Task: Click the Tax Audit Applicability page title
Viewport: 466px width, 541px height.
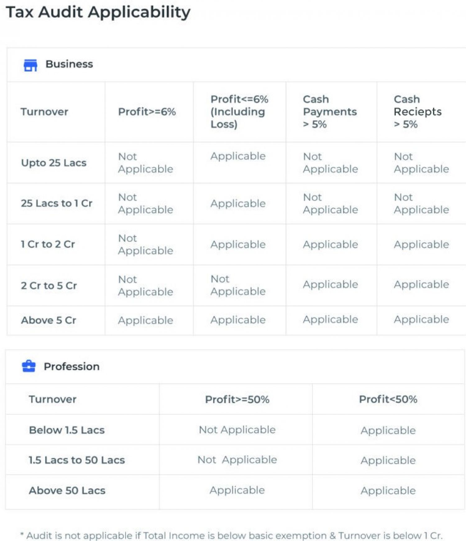Action: tap(98, 12)
